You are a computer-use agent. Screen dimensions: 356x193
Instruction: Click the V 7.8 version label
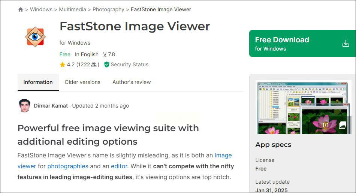click(x=109, y=54)
